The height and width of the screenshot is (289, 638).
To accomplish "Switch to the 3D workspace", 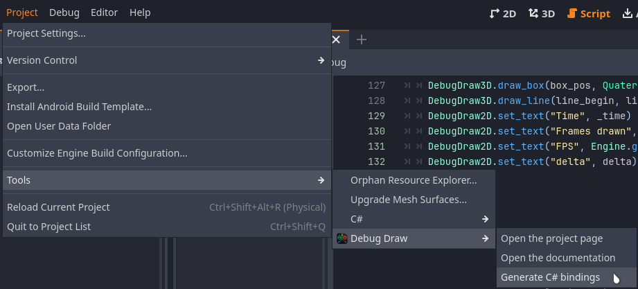I will (x=542, y=13).
